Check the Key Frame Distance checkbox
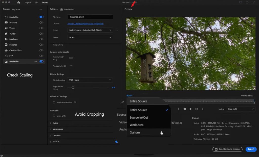 pos(54,102)
